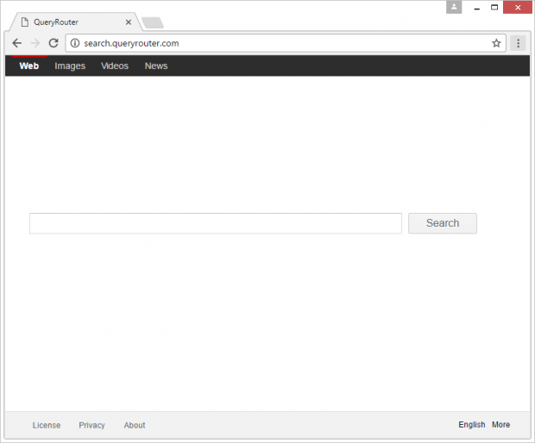
Task: Show More language options
Action: pyautogui.click(x=500, y=425)
